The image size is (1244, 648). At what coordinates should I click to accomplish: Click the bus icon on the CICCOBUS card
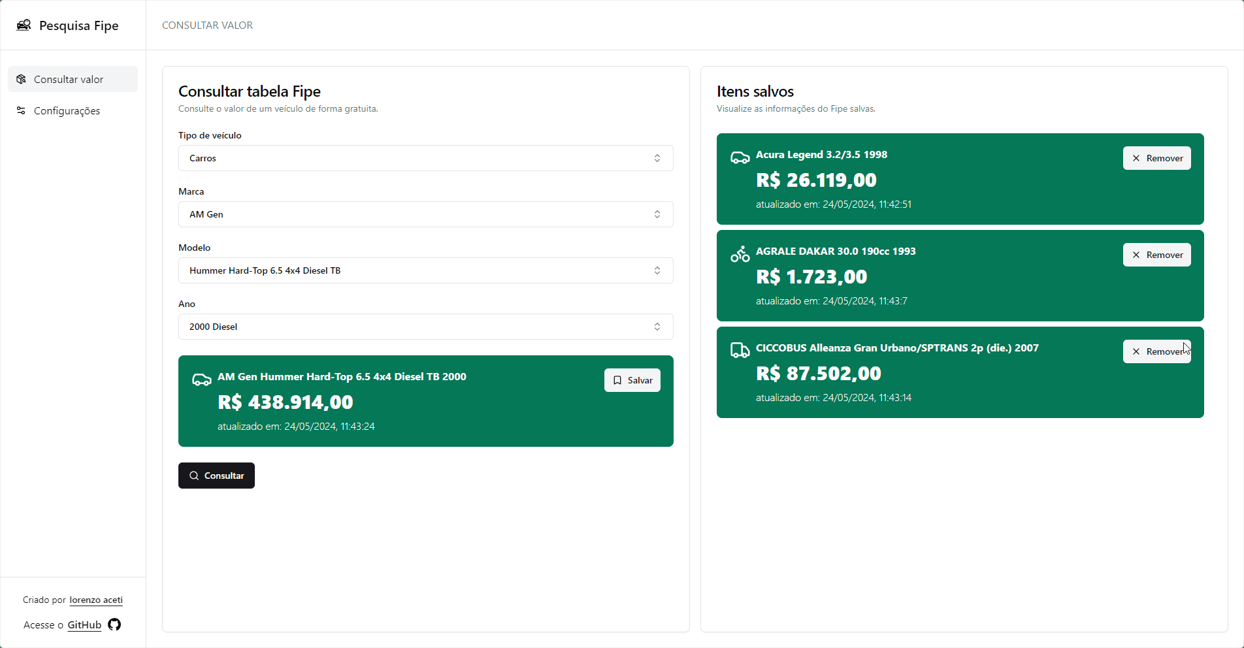(x=740, y=351)
